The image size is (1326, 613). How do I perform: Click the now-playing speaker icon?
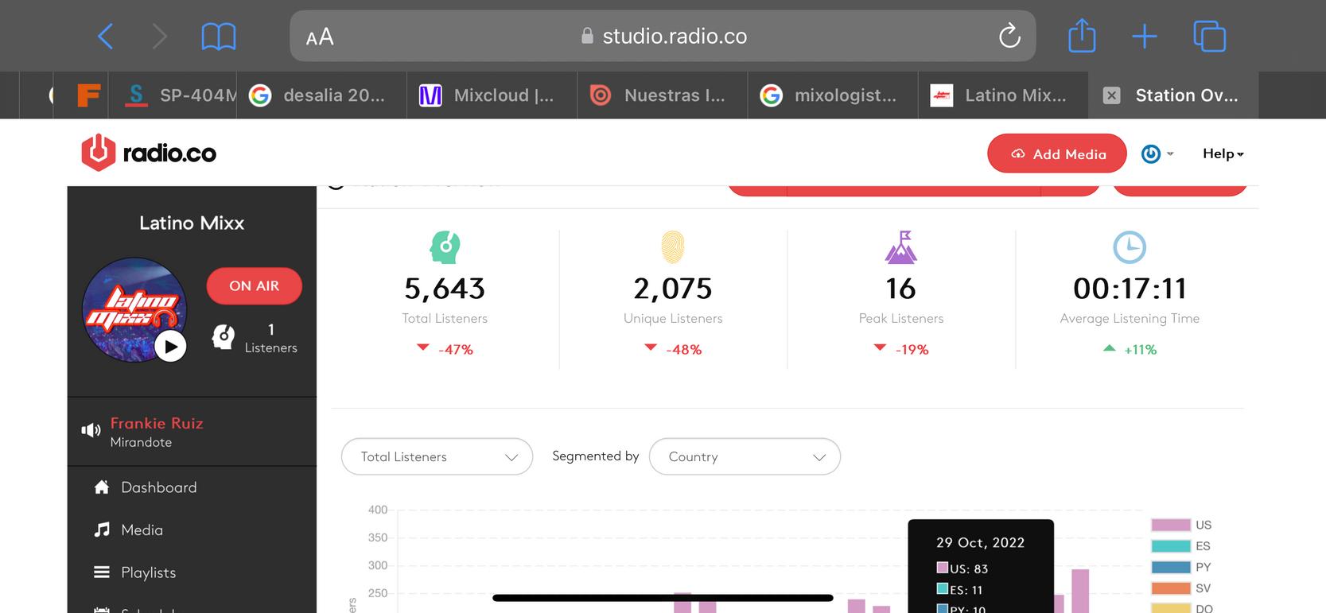coord(91,430)
